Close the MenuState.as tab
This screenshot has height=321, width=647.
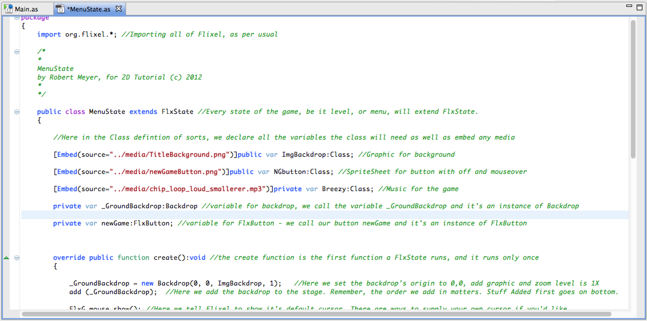pyautogui.click(x=119, y=9)
